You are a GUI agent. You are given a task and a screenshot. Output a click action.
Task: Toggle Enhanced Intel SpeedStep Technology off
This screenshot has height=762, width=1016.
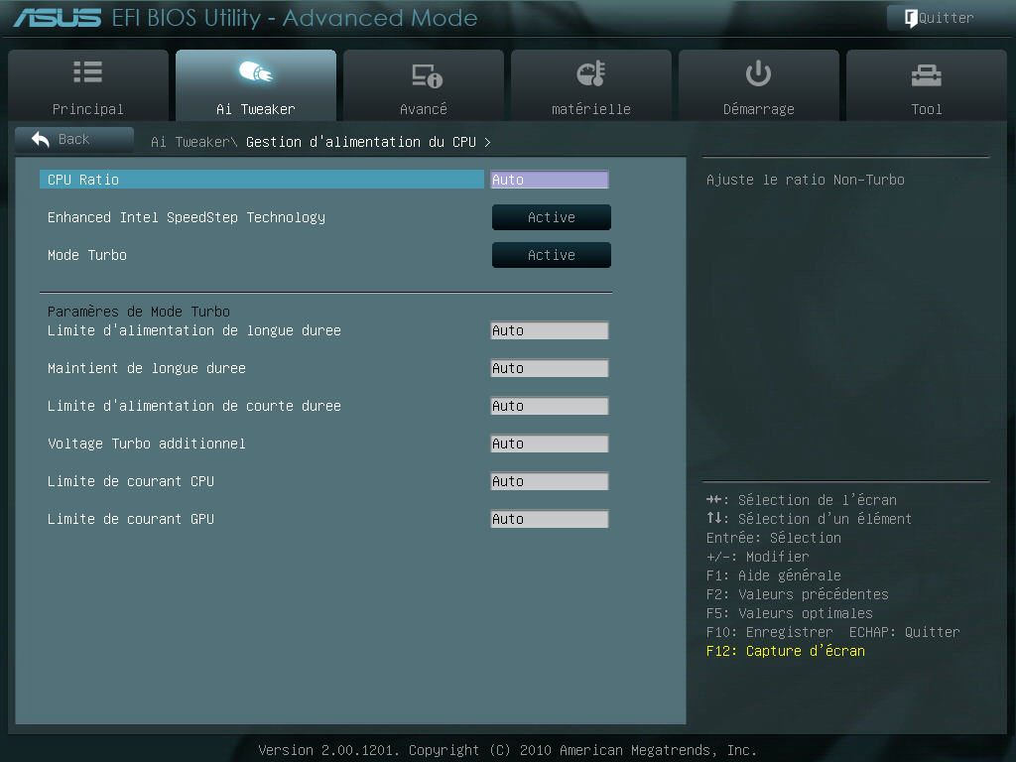click(551, 216)
